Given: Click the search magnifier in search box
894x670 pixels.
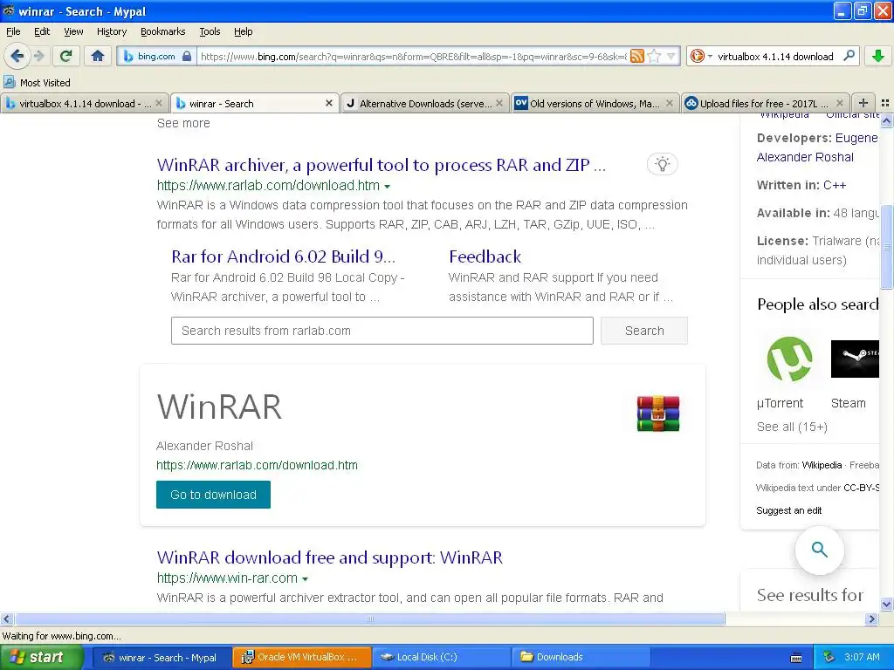Looking at the screenshot, I should click(x=849, y=56).
